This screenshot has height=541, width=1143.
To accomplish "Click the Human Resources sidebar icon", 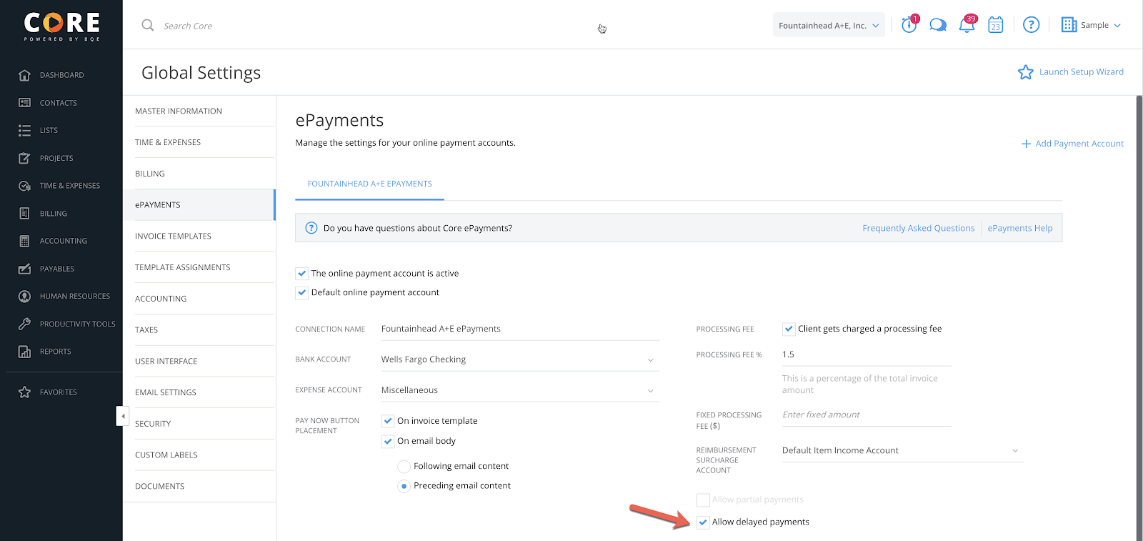I will click(x=25, y=296).
